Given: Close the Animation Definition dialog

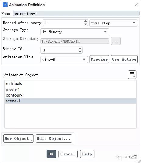Looking at the screenshot, I should (136, 5).
